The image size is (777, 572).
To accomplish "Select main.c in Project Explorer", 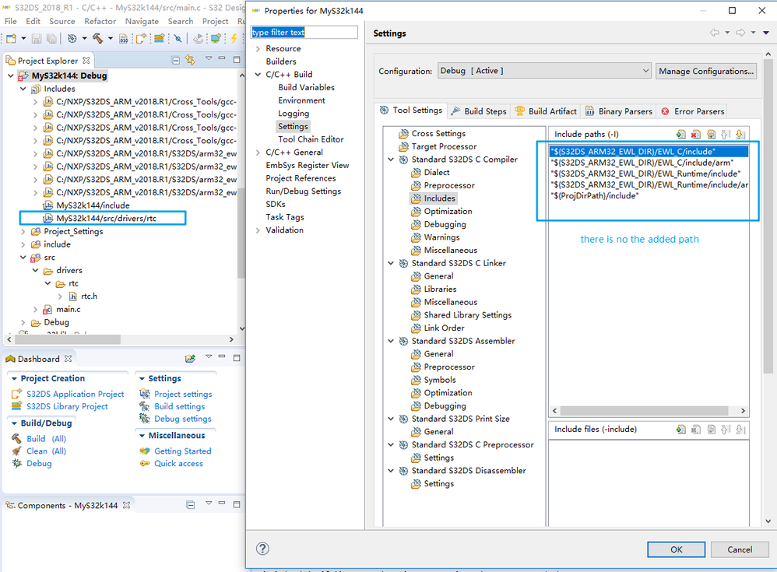I will tap(69, 309).
